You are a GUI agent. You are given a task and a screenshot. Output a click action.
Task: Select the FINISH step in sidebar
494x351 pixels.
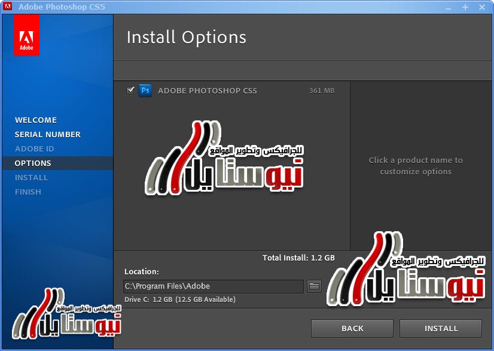point(28,192)
